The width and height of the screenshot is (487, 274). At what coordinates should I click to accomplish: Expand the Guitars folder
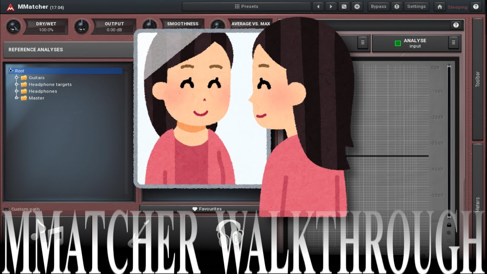(17, 78)
